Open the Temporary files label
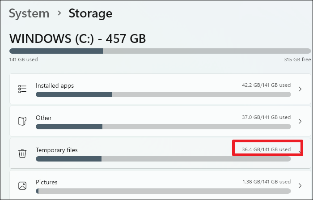Screen dimensions: 313x200 point(56,150)
